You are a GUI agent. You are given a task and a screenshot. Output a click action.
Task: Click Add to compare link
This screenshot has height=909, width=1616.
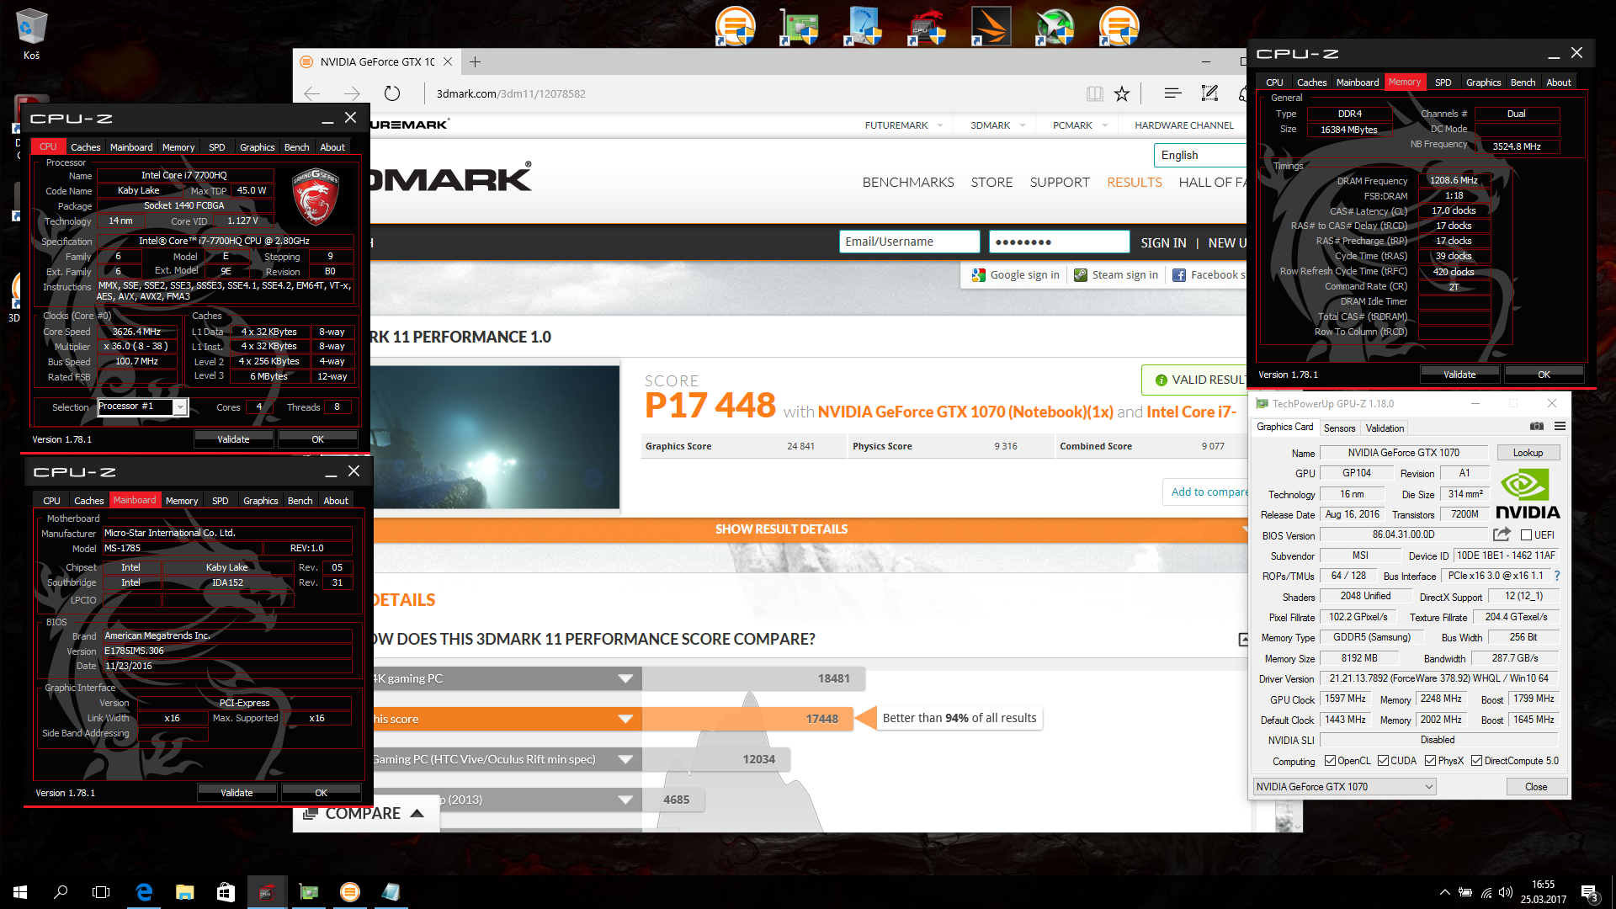click(x=1208, y=492)
